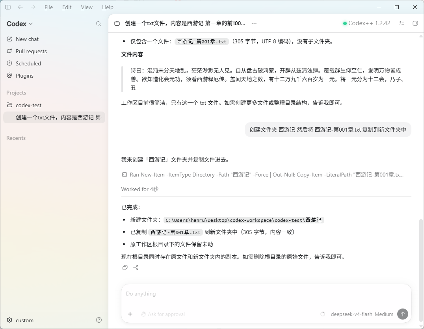Open the Edit menu
Viewport: 424px width, 329px height.
(x=67, y=7)
